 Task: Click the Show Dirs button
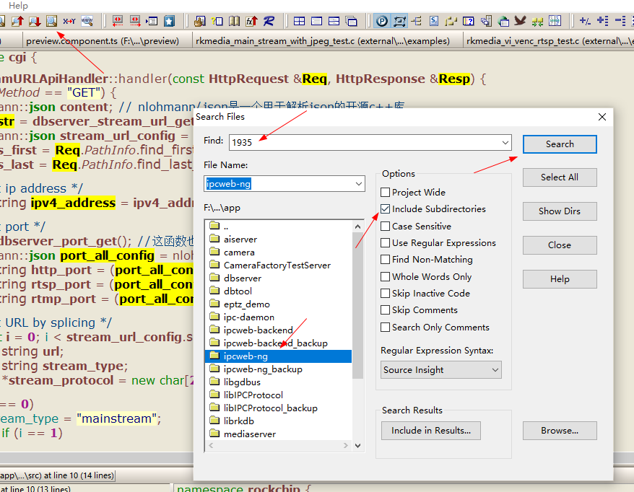point(559,211)
